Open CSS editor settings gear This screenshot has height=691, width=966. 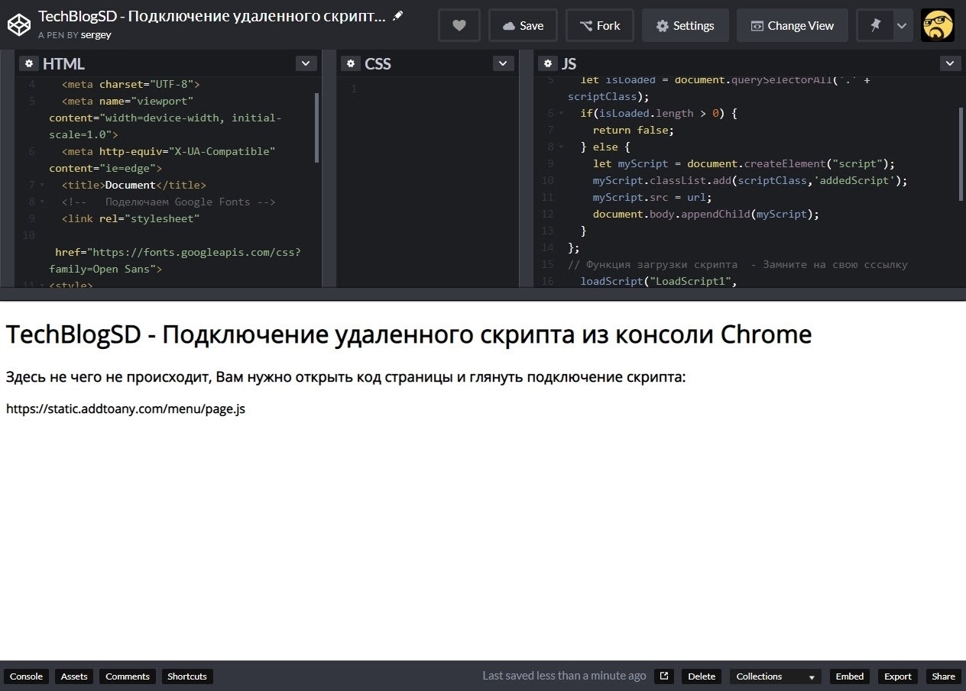point(351,63)
